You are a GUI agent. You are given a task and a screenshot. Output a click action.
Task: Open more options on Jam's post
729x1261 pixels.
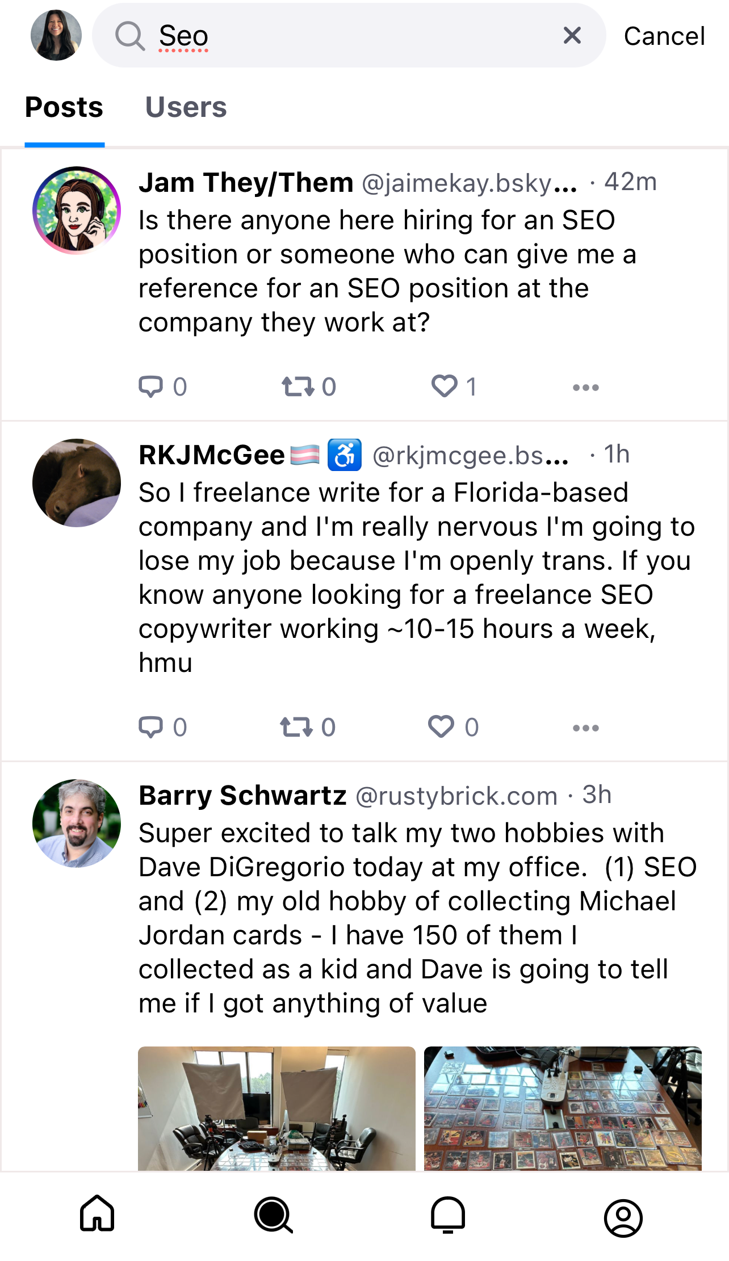[586, 388]
